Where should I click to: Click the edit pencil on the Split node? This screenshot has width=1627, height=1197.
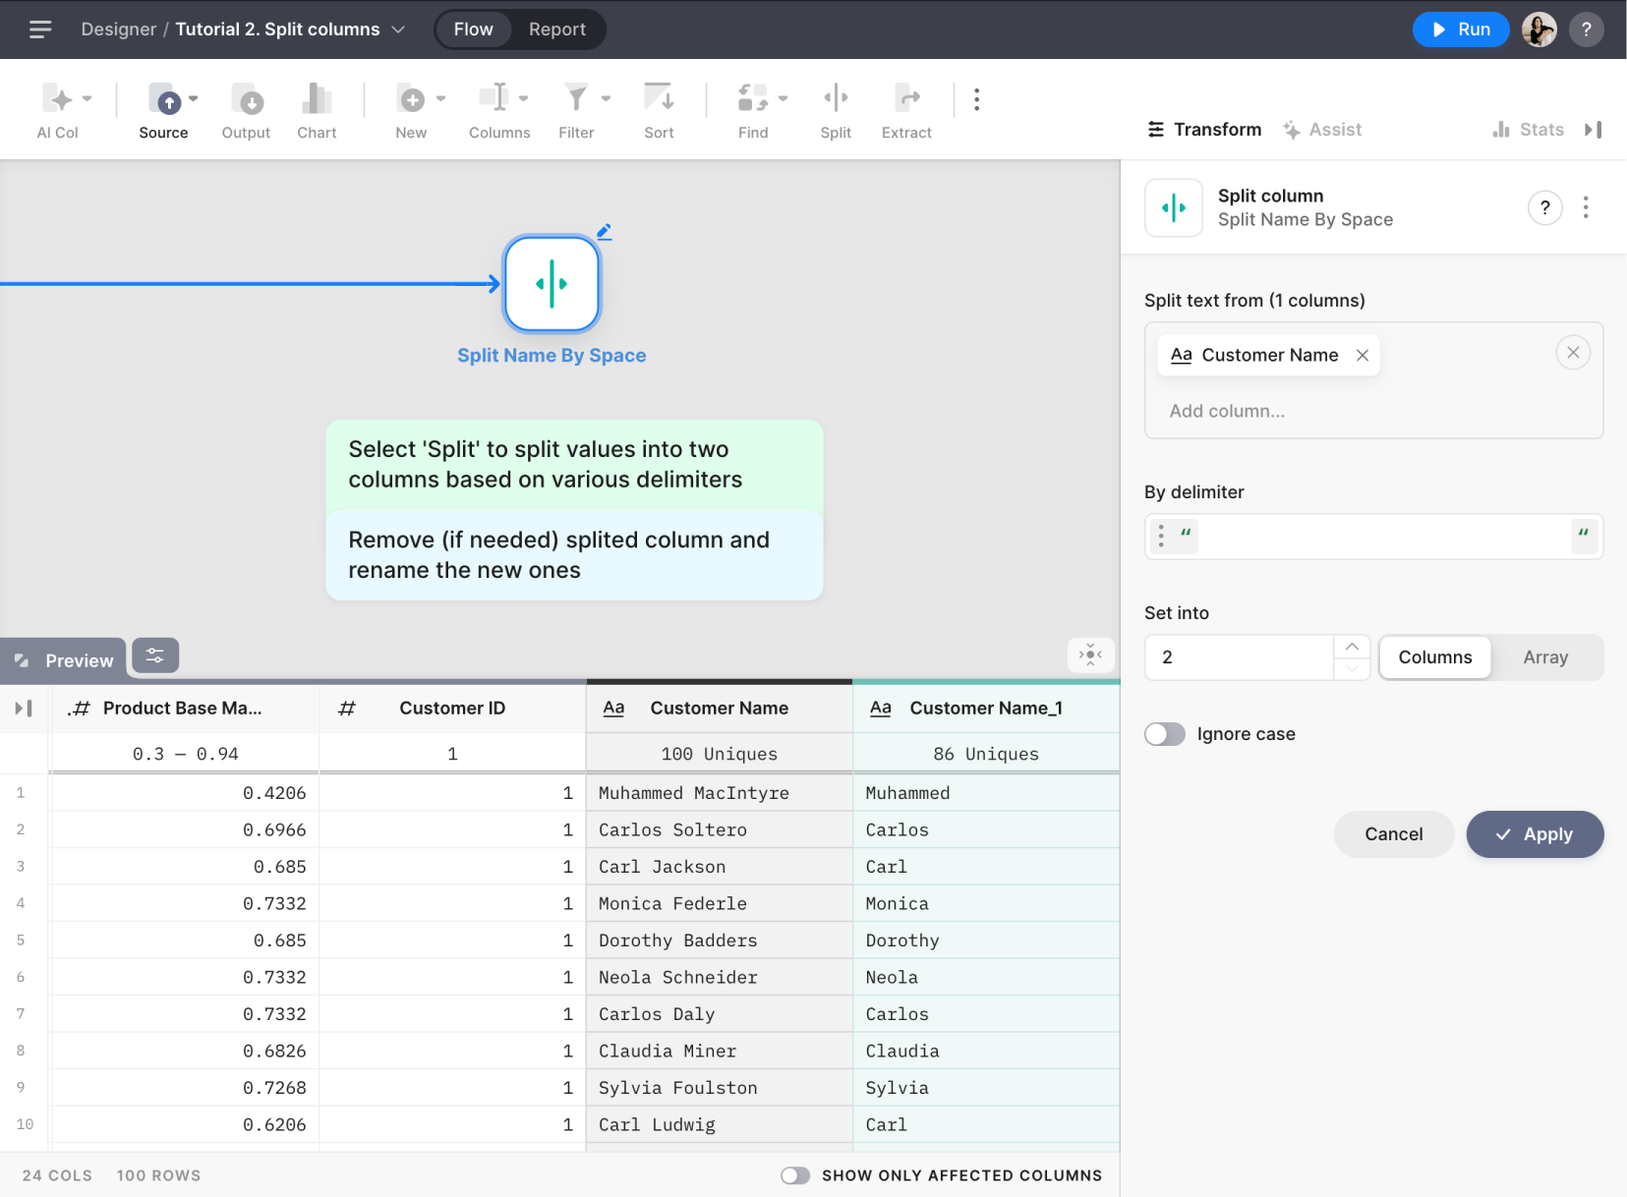pos(605,232)
